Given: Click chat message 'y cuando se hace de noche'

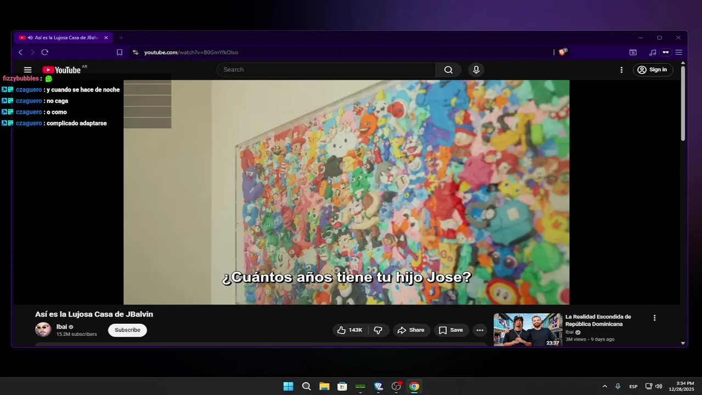Looking at the screenshot, I should coord(83,89).
